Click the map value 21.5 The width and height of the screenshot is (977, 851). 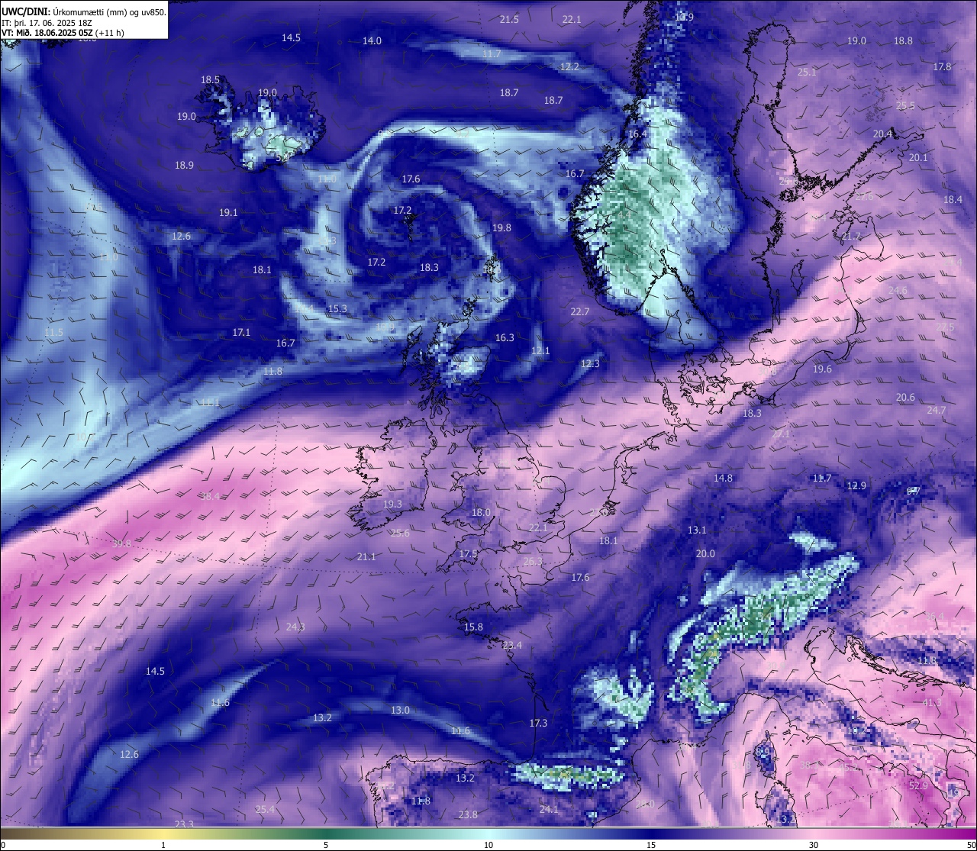509,20
